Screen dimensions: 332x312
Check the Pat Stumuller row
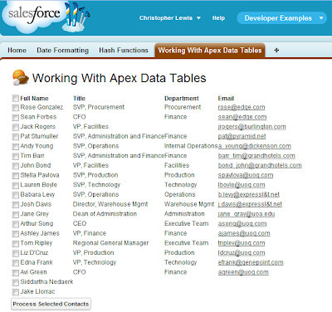[x=16, y=137]
